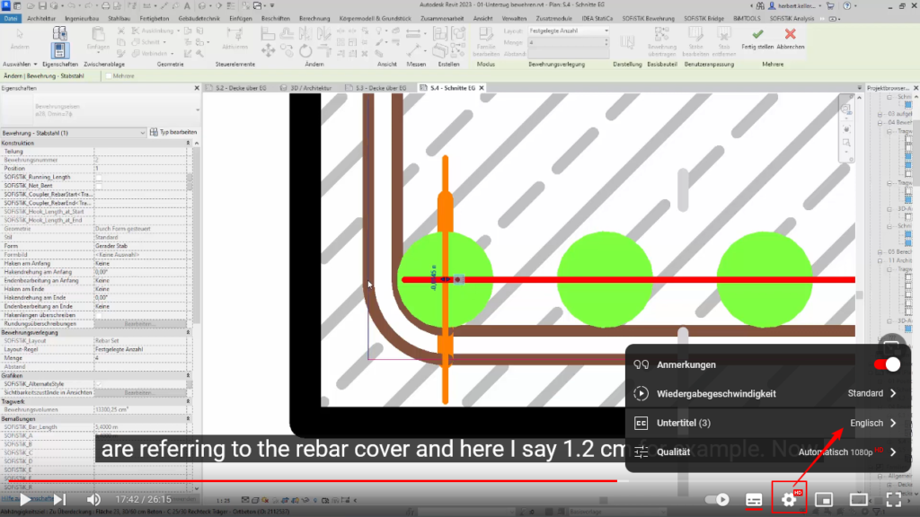
Task: Click the Measure tool in Messen panel
Action: 414,51
